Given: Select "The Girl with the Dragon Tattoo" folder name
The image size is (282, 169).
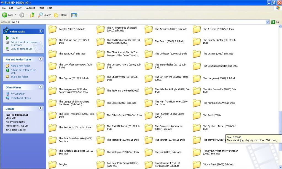Looking at the screenshot, I should pos(172,77).
